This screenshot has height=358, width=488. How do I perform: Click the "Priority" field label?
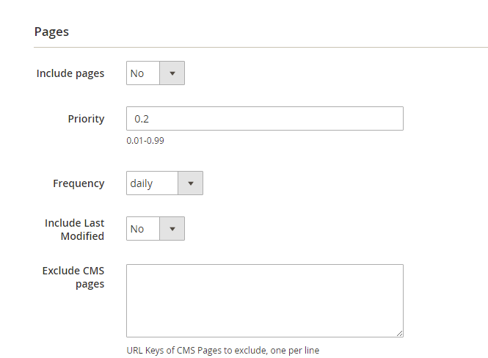87,119
